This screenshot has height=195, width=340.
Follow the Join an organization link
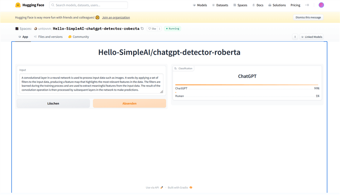click(x=116, y=18)
